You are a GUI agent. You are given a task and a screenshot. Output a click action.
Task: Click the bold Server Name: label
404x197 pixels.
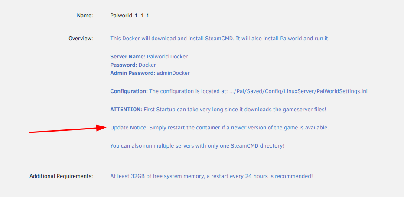click(128, 57)
